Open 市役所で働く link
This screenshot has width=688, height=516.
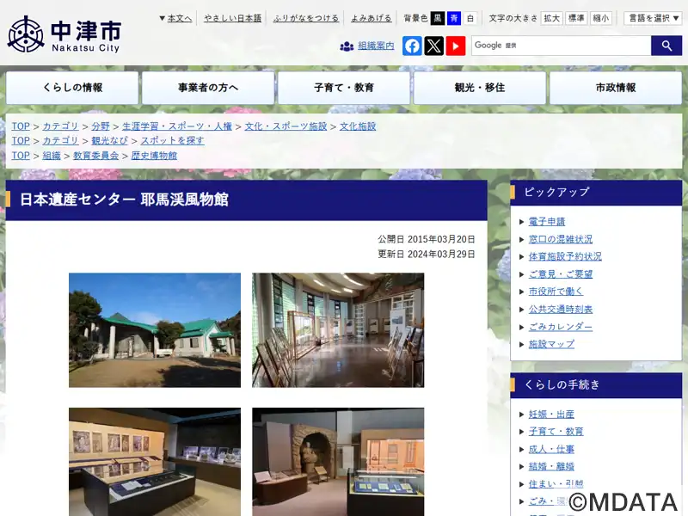[x=556, y=292]
